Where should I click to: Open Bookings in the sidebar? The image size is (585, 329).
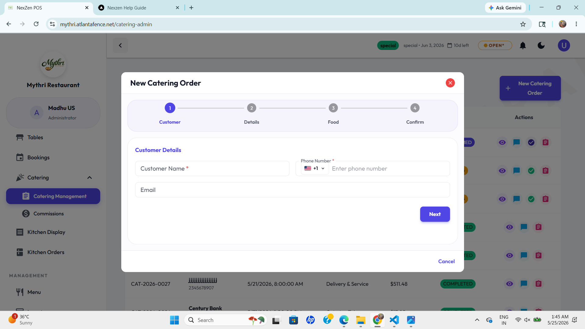(x=53, y=157)
